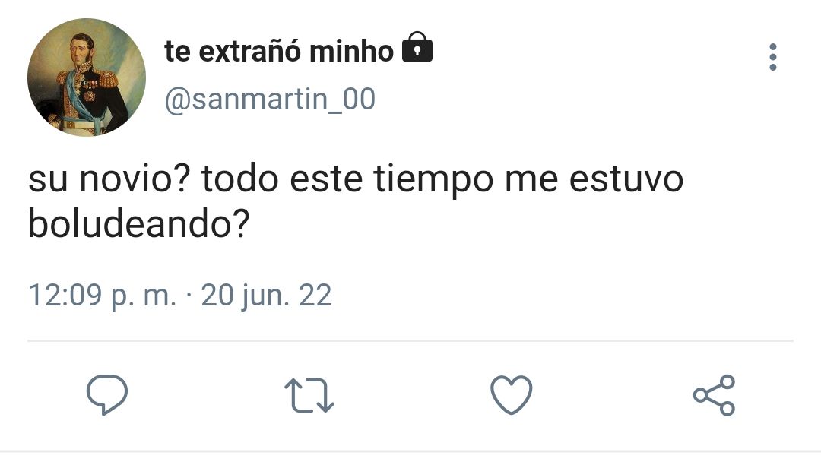The width and height of the screenshot is (821, 465).
Task: Expand tweet options with vertical ellipsis
Action: [x=773, y=56]
